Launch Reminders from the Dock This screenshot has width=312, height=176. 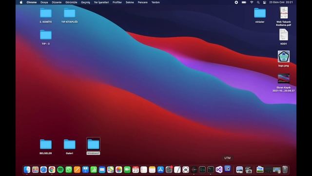[144, 170]
